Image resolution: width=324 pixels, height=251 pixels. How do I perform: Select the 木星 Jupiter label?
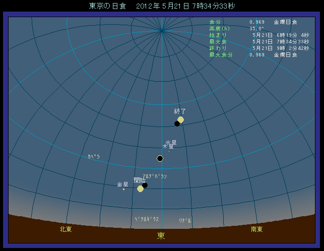click(168, 147)
